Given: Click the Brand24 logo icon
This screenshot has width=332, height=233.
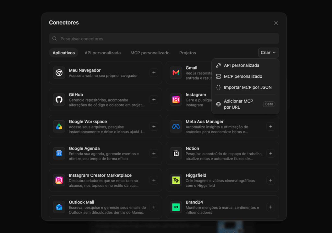Looking at the screenshot, I should [176, 207].
